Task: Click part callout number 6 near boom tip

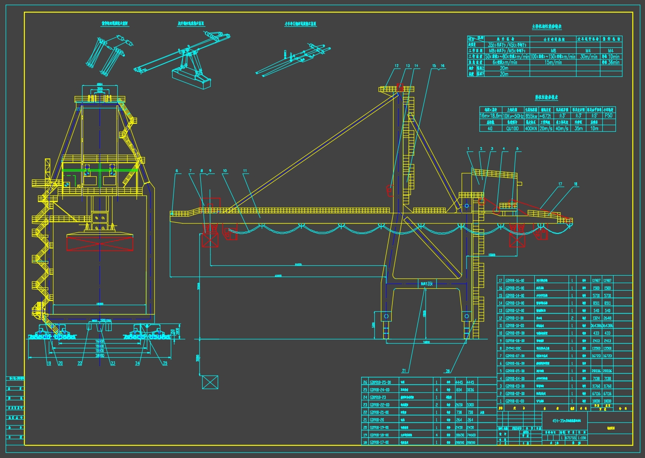Action: tap(177, 171)
